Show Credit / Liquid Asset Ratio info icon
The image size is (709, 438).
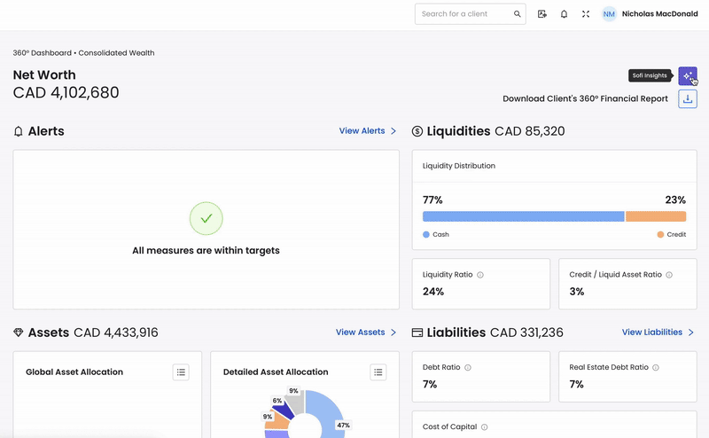(x=669, y=275)
